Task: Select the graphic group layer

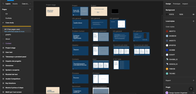Action: (8, 35)
